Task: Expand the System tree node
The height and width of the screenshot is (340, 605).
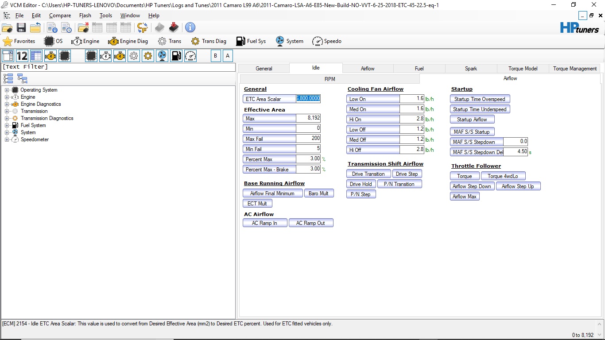Action: click(x=7, y=132)
